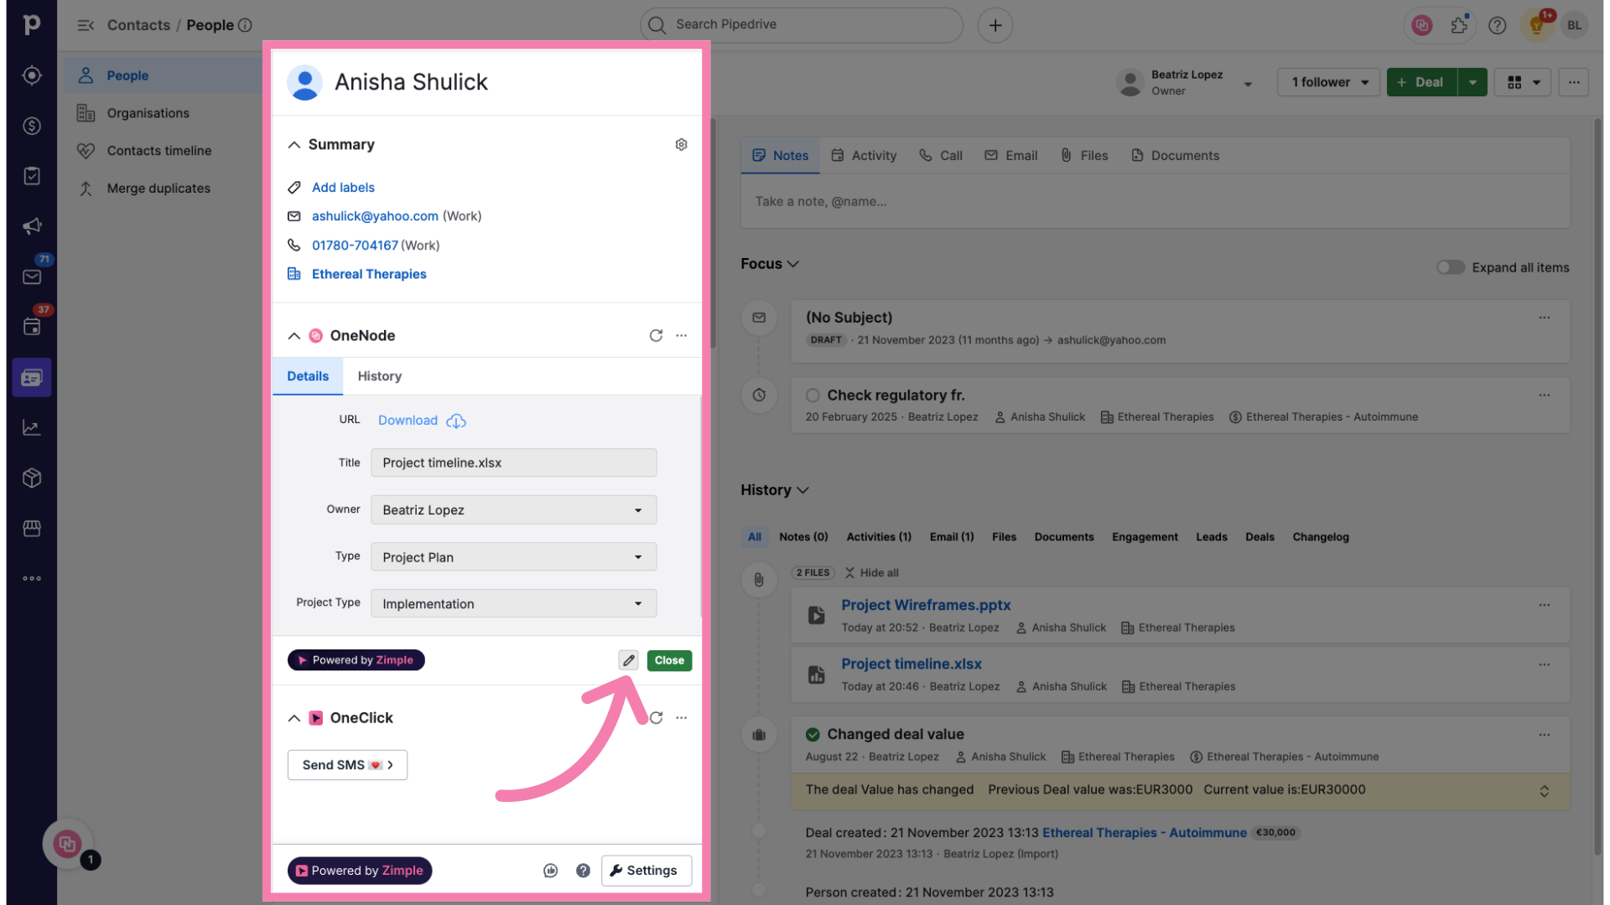This screenshot has width=1610, height=905.
Task: Click the note input field to add note
Action: tap(1155, 201)
